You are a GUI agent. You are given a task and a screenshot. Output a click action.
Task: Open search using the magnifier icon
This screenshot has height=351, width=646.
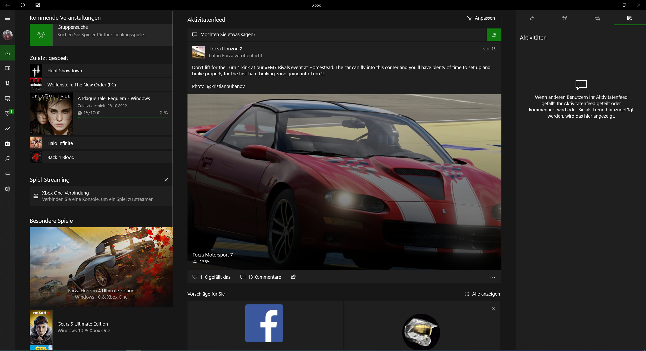pos(8,159)
